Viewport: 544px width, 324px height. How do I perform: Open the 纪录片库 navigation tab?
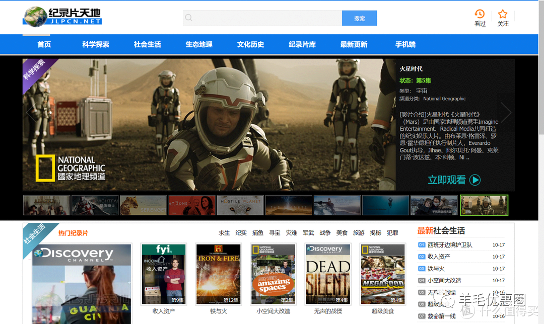click(302, 44)
